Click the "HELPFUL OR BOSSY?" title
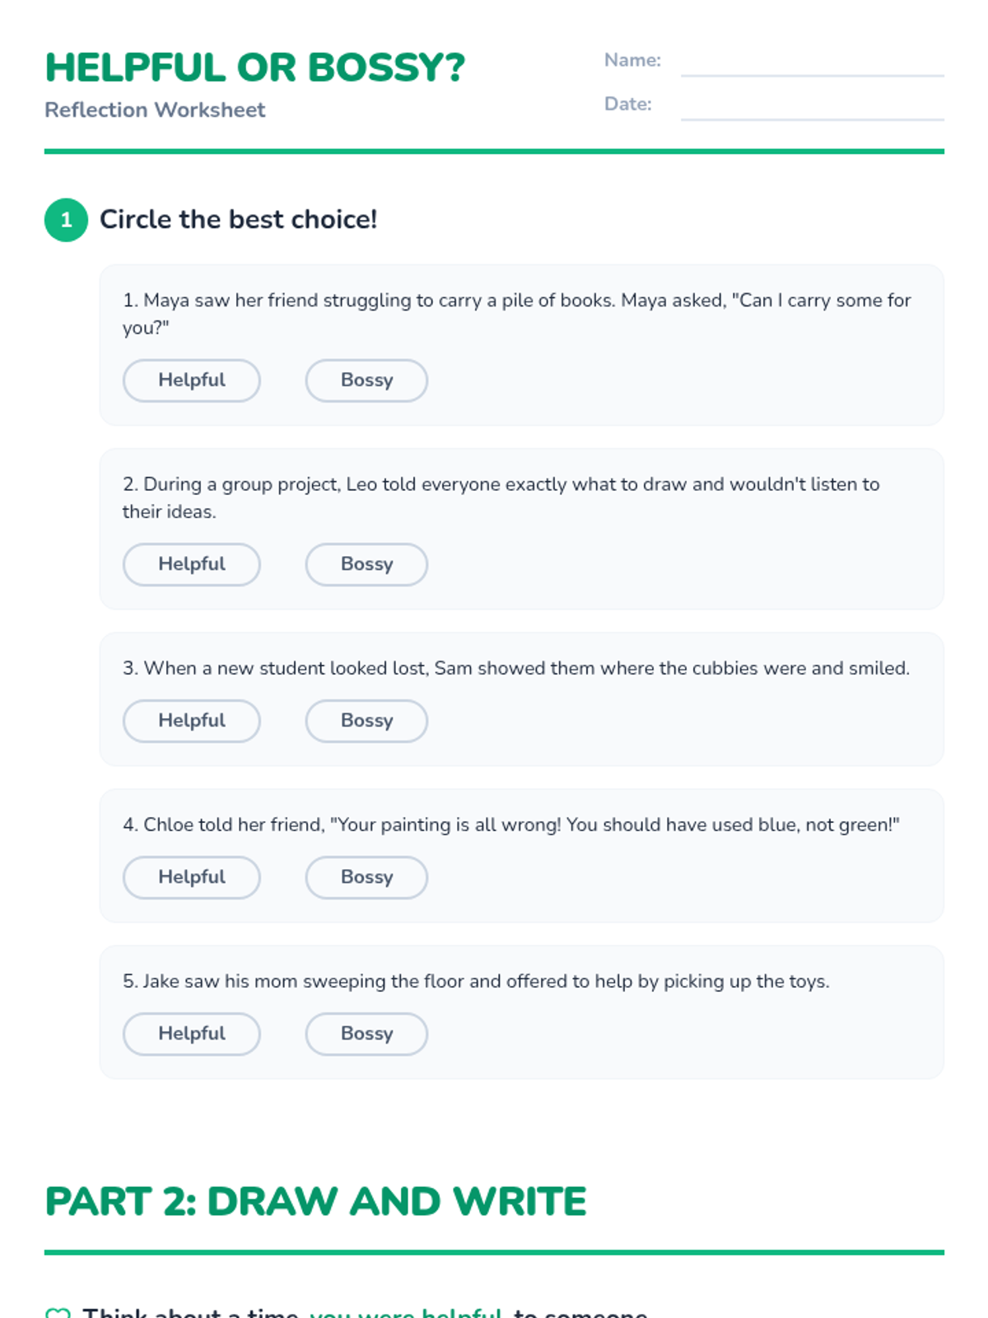988x1318 pixels. [255, 68]
